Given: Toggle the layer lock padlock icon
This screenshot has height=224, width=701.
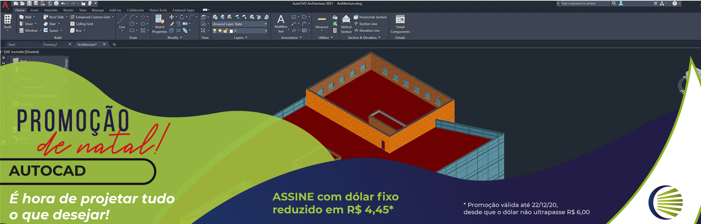Looking at the screenshot, I should (225, 31).
